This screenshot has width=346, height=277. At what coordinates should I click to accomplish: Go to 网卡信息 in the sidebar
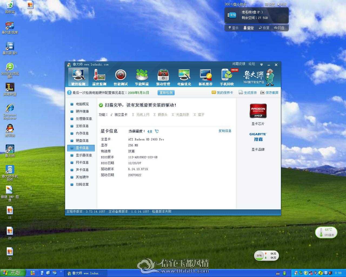tap(82, 163)
